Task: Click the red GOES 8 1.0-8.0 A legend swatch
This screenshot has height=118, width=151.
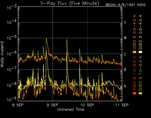Action: pyautogui.click(x=135, y=93)
